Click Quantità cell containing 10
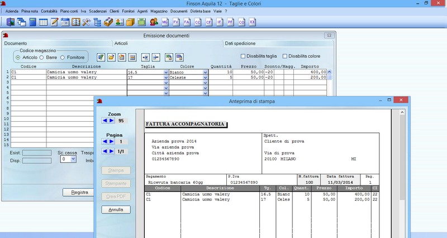 pyautogui.click(x=221, y=73)
